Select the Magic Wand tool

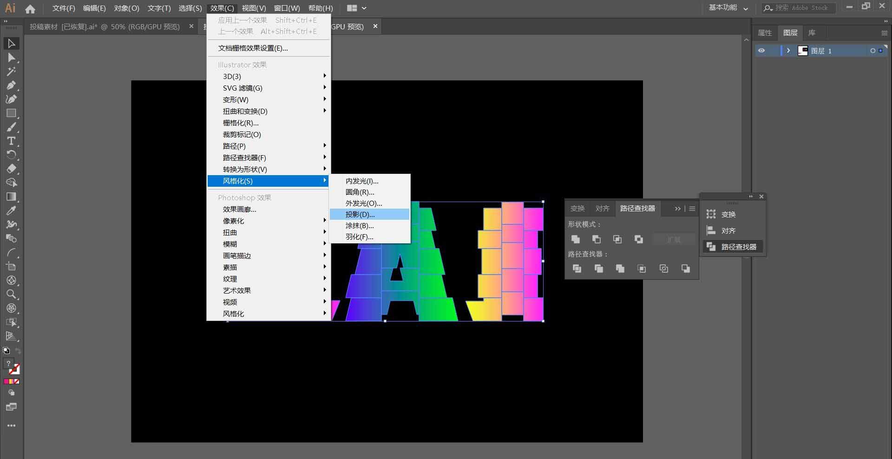point(12,72)
